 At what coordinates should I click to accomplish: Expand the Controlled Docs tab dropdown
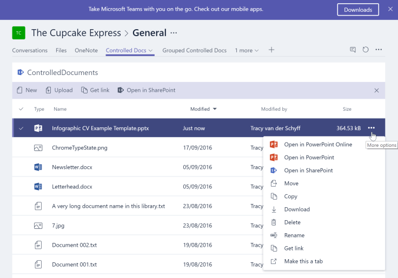tap(151, 51)
